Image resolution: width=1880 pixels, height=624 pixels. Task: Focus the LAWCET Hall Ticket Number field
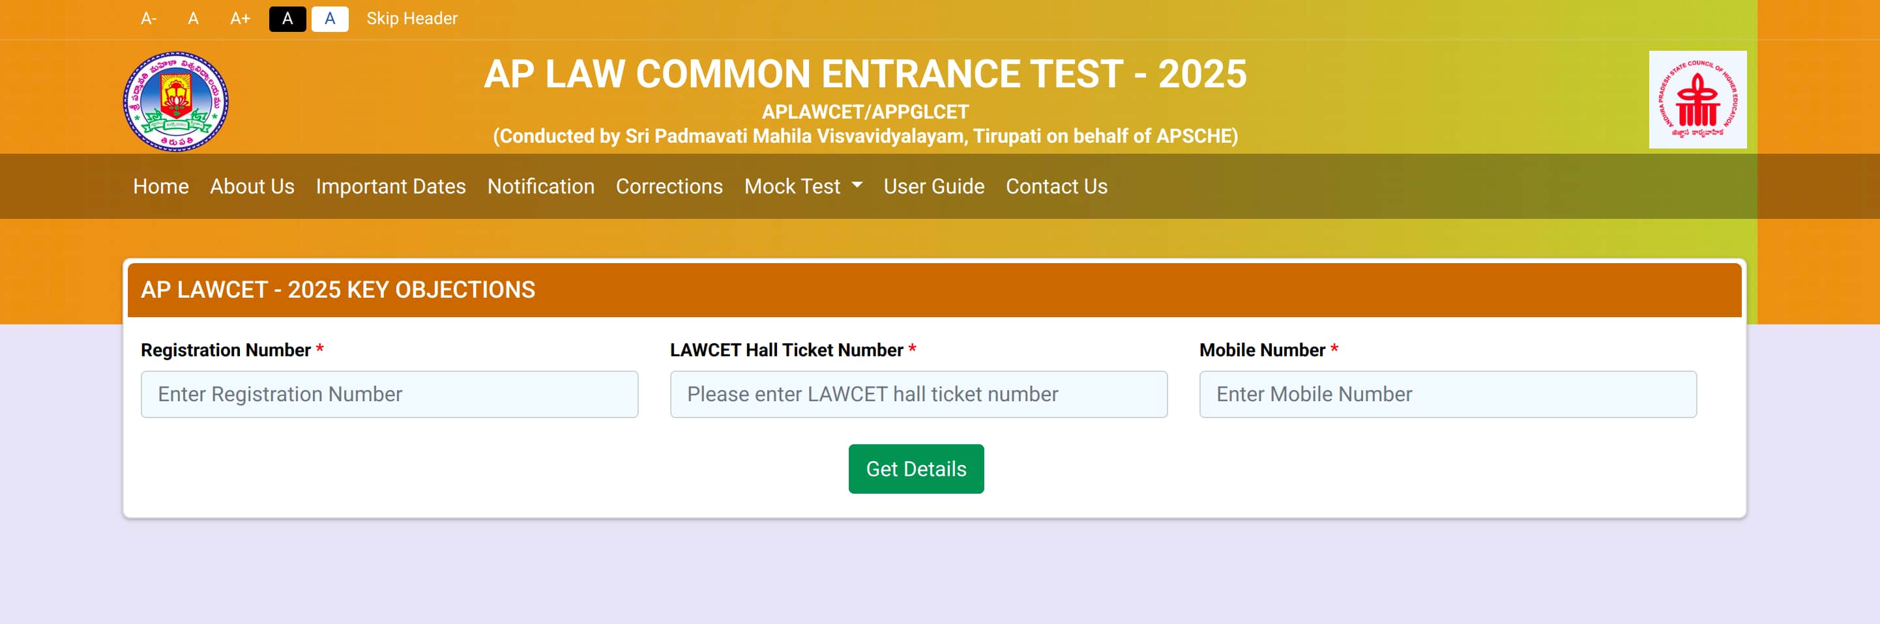[918, 394]
